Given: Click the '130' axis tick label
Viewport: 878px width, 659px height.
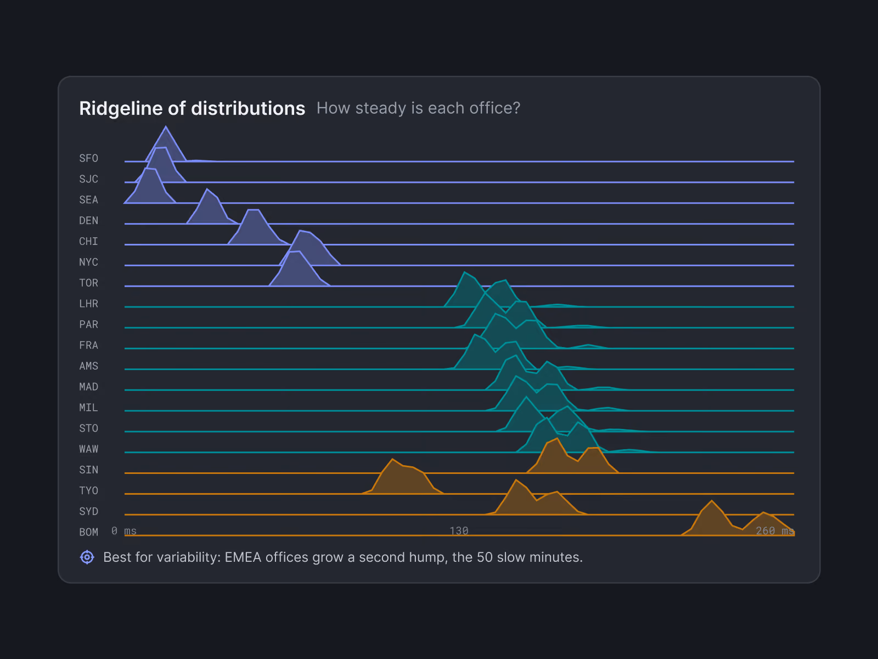Looking at the screenshot, I should tap(459, 531).
